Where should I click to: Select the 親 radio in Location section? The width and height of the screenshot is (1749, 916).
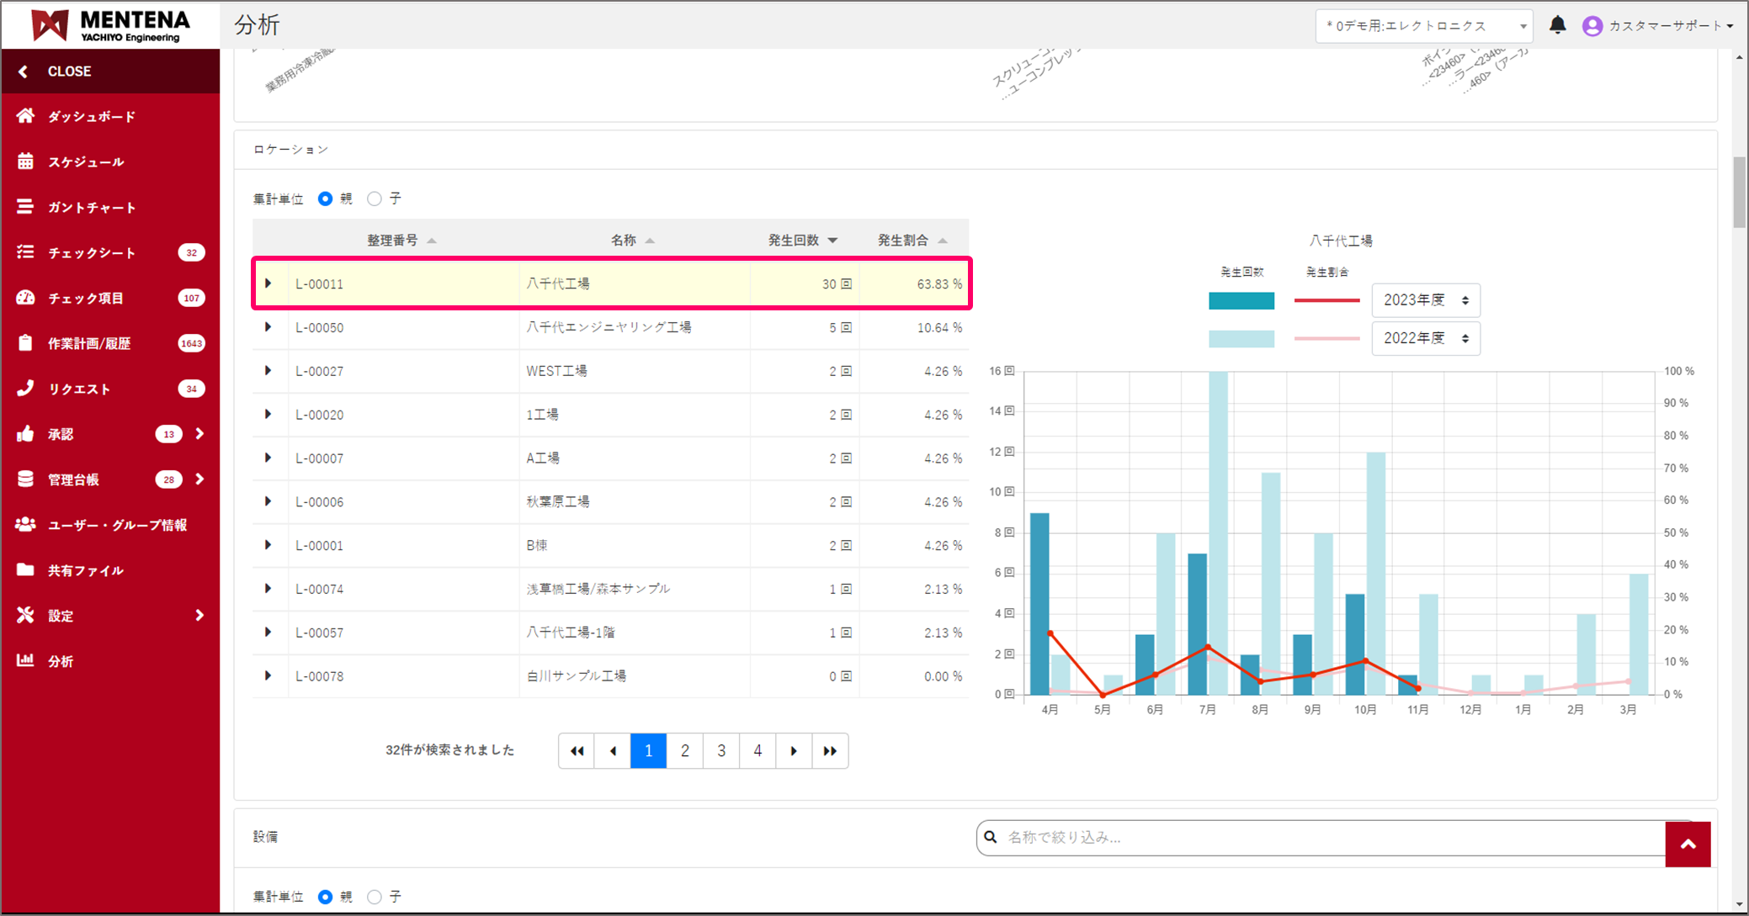325,199
